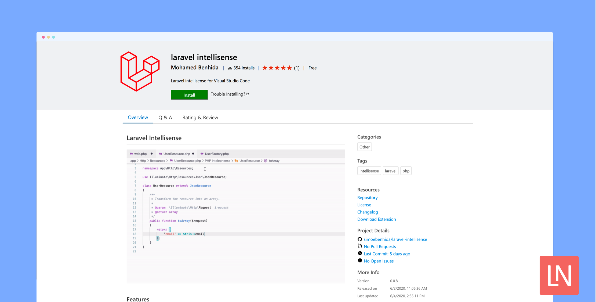This screenshot has height=302, width=596.
Task: Click the Install button
Action: [189, 95]
